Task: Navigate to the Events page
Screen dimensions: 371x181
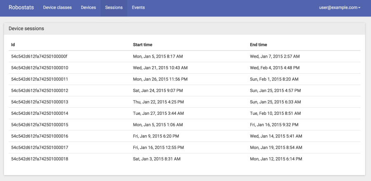Action: pyautogui.click(x=139, y=7)
